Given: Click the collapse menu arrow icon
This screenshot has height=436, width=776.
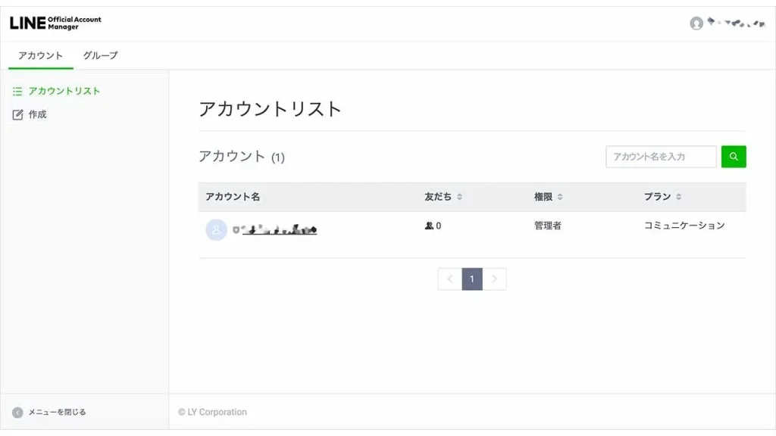Looking at the screenshot, I should point(17,413).
